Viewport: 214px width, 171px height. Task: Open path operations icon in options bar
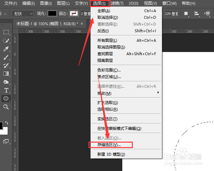186,14
